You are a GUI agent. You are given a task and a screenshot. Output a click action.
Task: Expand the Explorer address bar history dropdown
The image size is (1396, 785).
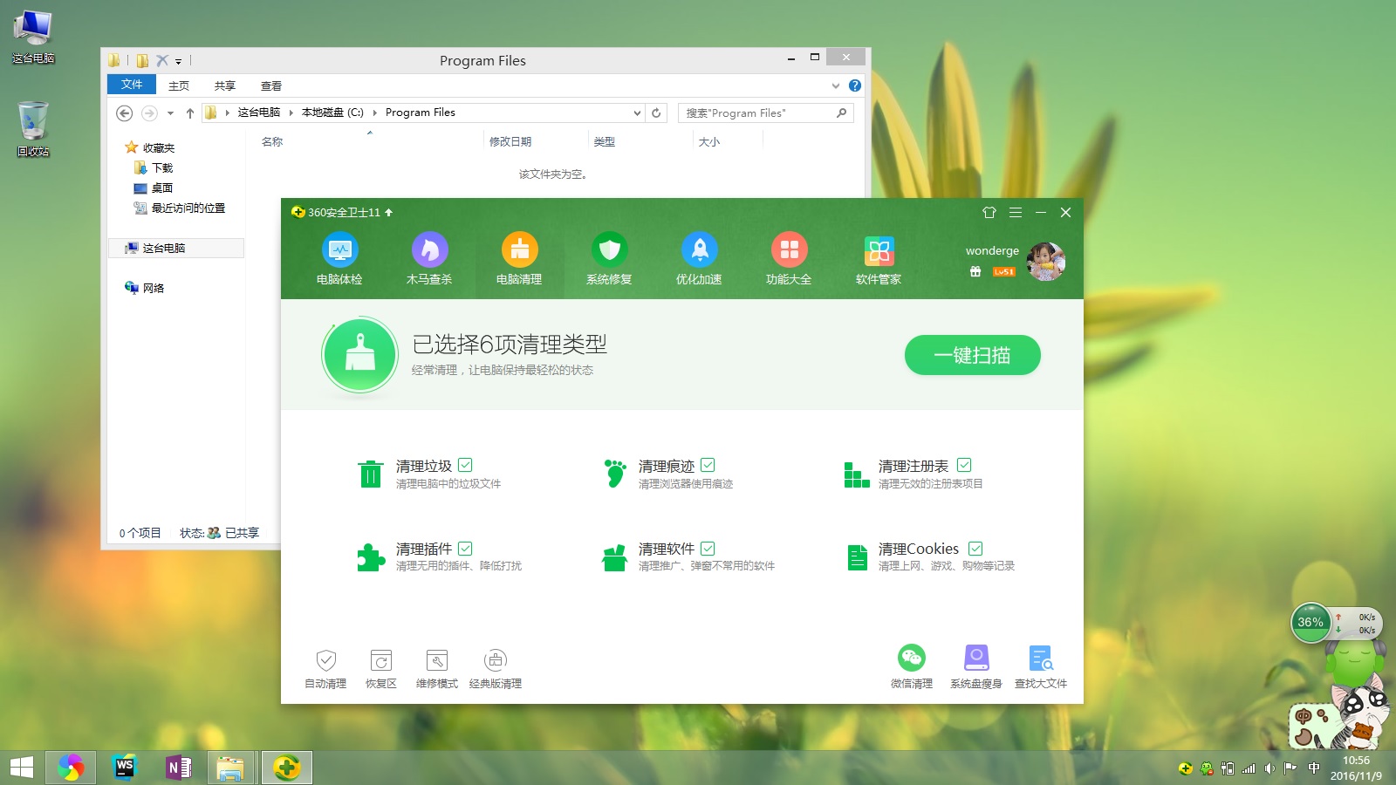tap(637, 113)
